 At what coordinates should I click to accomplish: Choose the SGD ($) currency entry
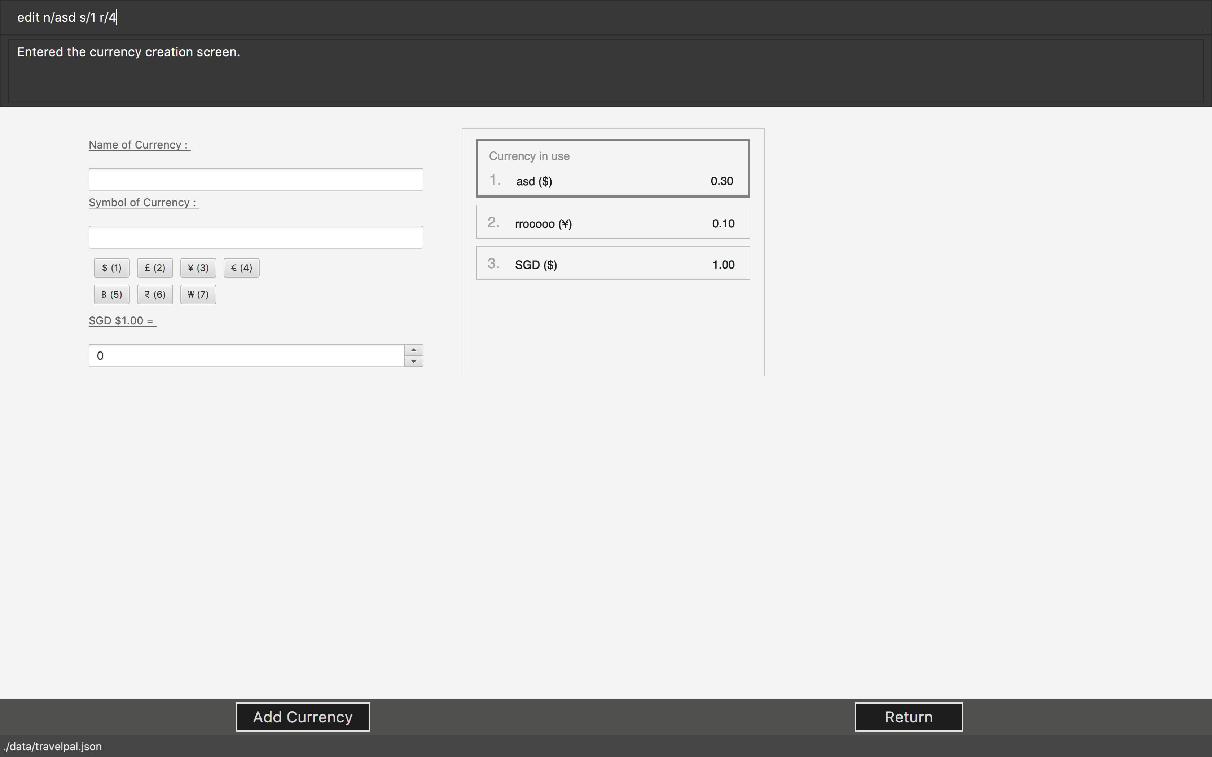point(612,264)
